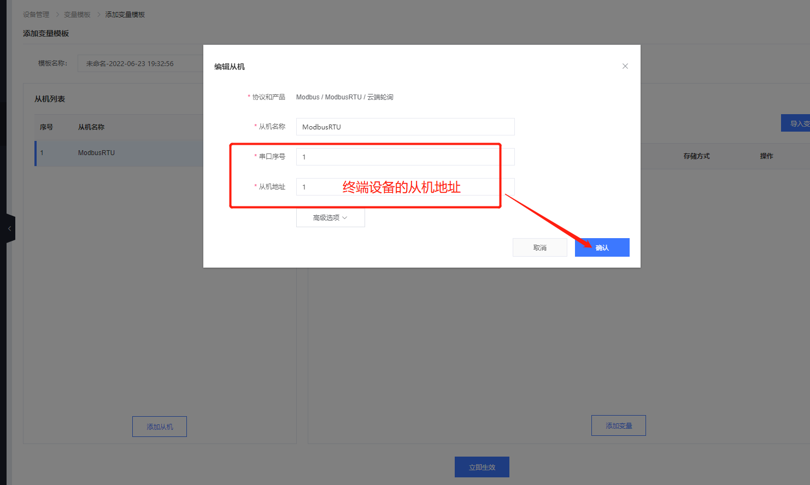Viewport: 810px width, 485px height.
Task: Click the 操作 column header
Action: [x=766, y=156]
